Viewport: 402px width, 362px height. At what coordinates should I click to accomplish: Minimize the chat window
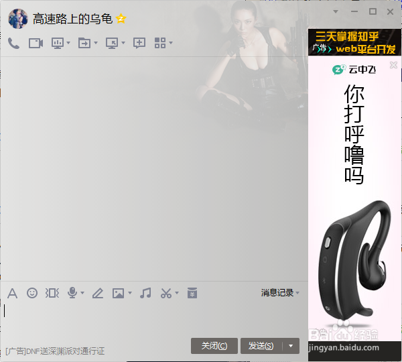tap(354, 11)
